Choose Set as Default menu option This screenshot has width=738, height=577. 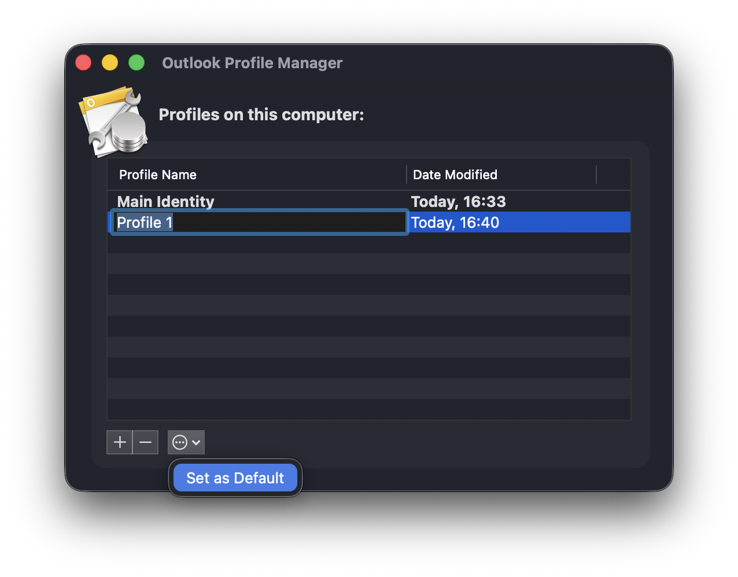[x=235, y=478]
